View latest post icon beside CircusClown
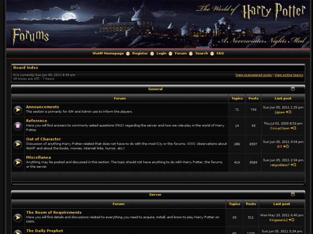The width and height of the screenshot is (313, 234). [x=294, y=128]
